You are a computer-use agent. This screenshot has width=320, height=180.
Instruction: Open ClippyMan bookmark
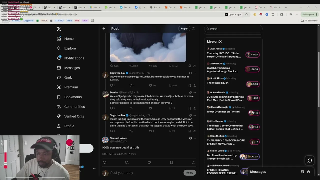[x=28, y=20]
